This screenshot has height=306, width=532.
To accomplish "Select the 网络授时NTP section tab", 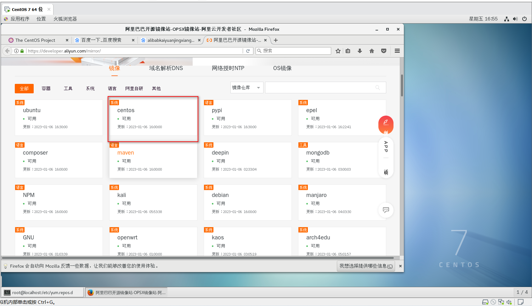I will (228, 68).
